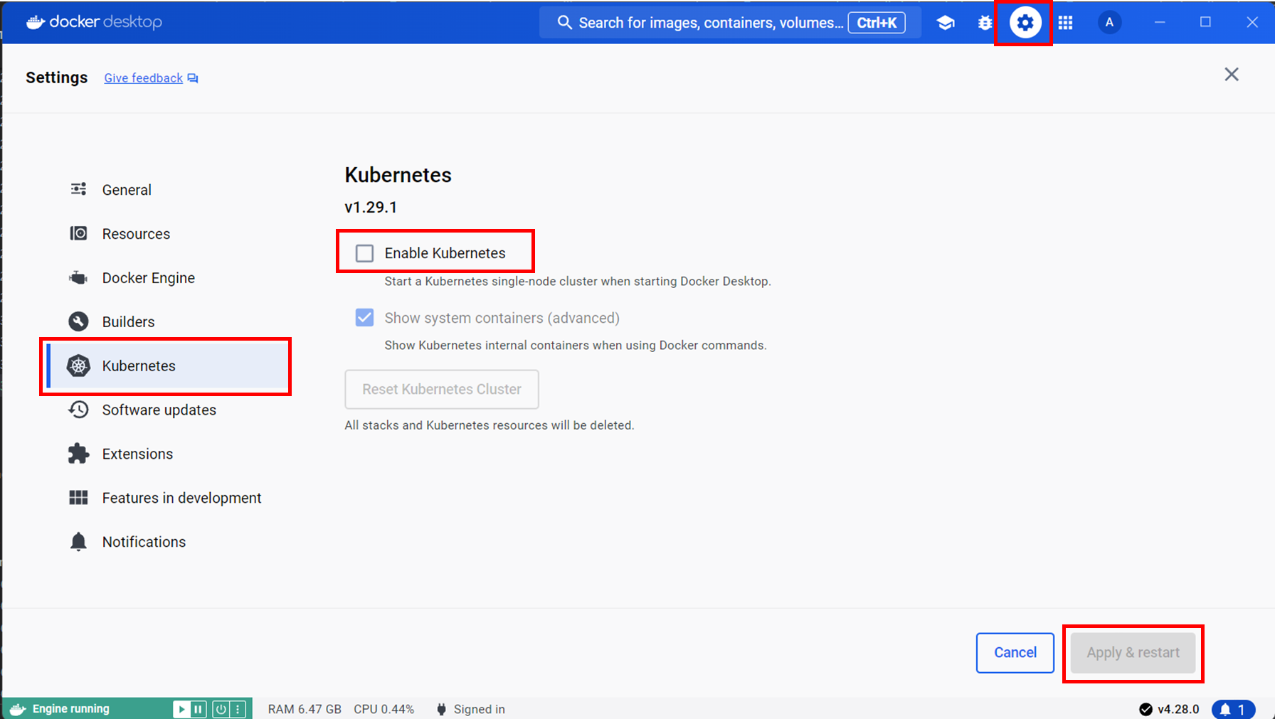
Task: Open Extensions settings section
Action: 168,454
